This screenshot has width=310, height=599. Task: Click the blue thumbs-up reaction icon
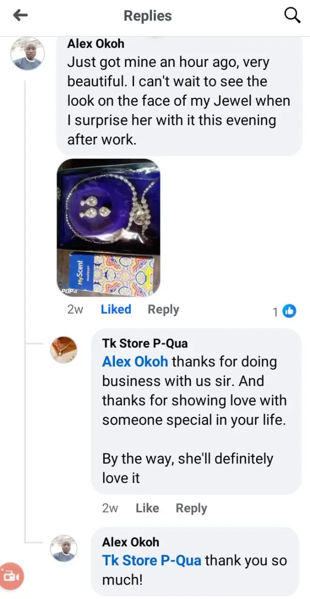[290, 311]
